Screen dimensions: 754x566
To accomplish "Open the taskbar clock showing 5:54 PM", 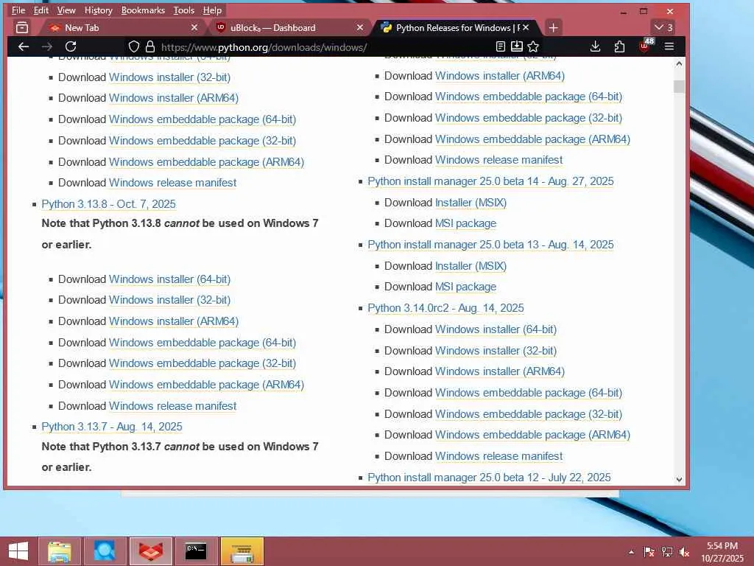I will (x=722, y=552).
